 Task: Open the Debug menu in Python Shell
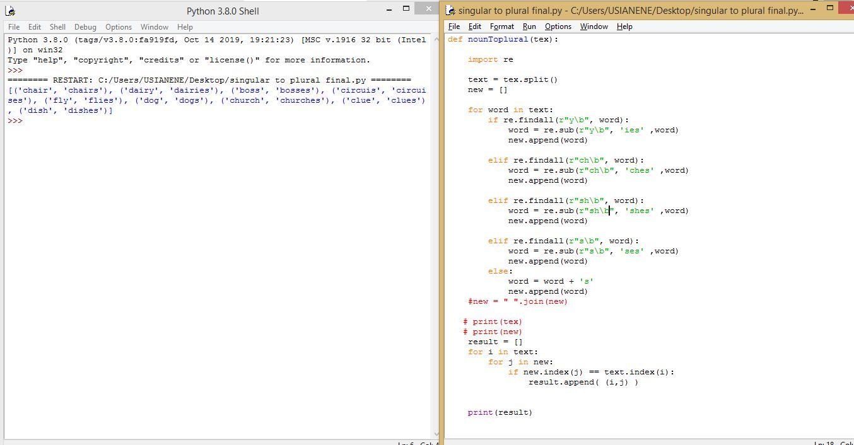pyautogui.click(x=85, y=27)
